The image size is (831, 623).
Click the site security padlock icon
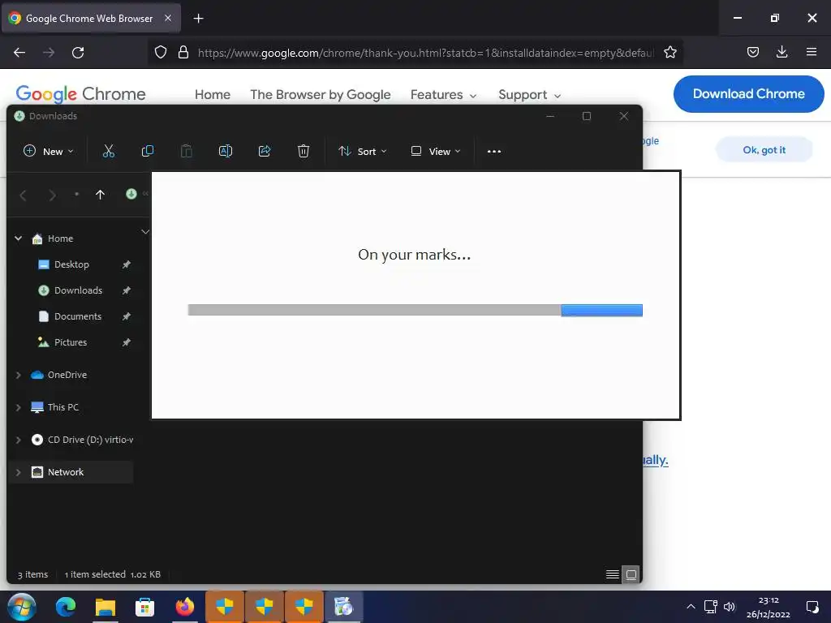[x=183, y=52]
